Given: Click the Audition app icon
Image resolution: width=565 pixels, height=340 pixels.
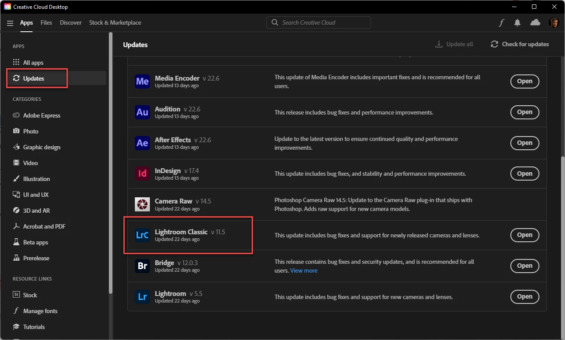Looking at the screenshot, I should point(142,112).
